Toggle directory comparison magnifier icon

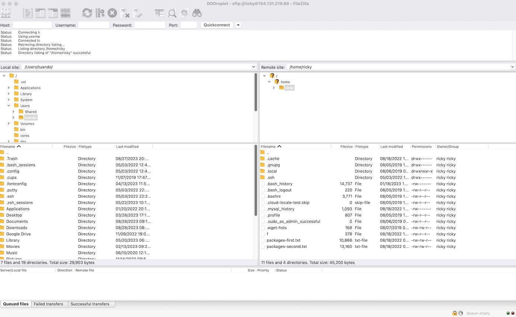pyautogui.click(x=172, y=13)
